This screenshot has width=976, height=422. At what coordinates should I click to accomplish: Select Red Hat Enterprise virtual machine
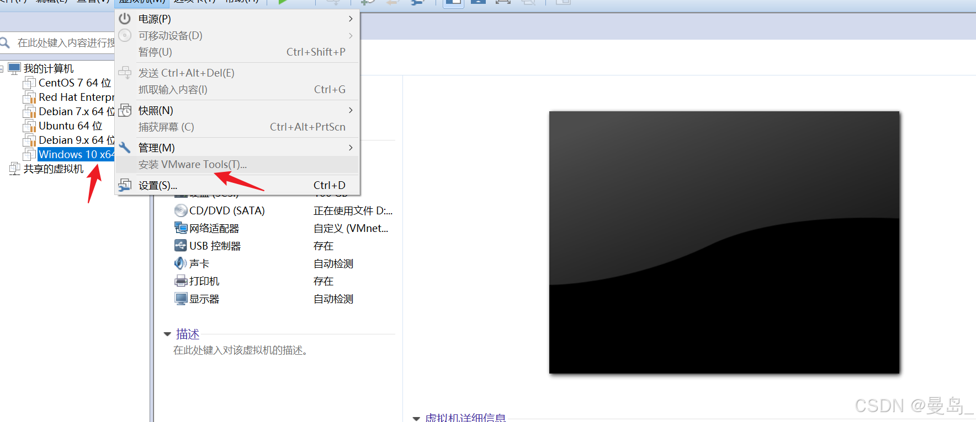pos(77,97)
